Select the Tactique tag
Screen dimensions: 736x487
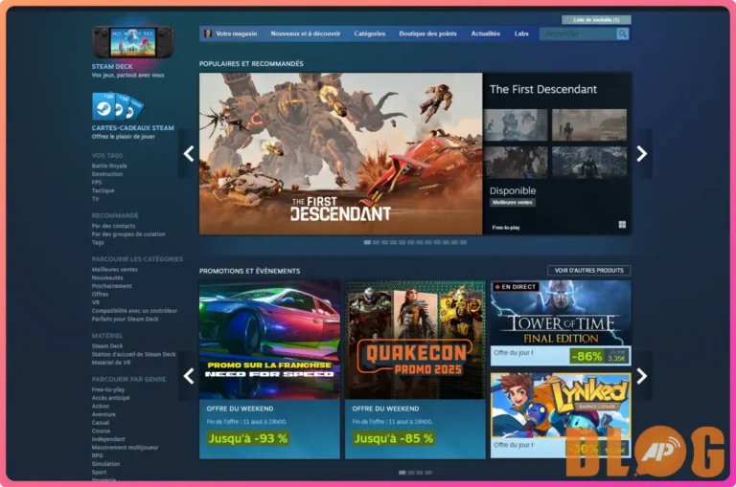pos(103,190)
